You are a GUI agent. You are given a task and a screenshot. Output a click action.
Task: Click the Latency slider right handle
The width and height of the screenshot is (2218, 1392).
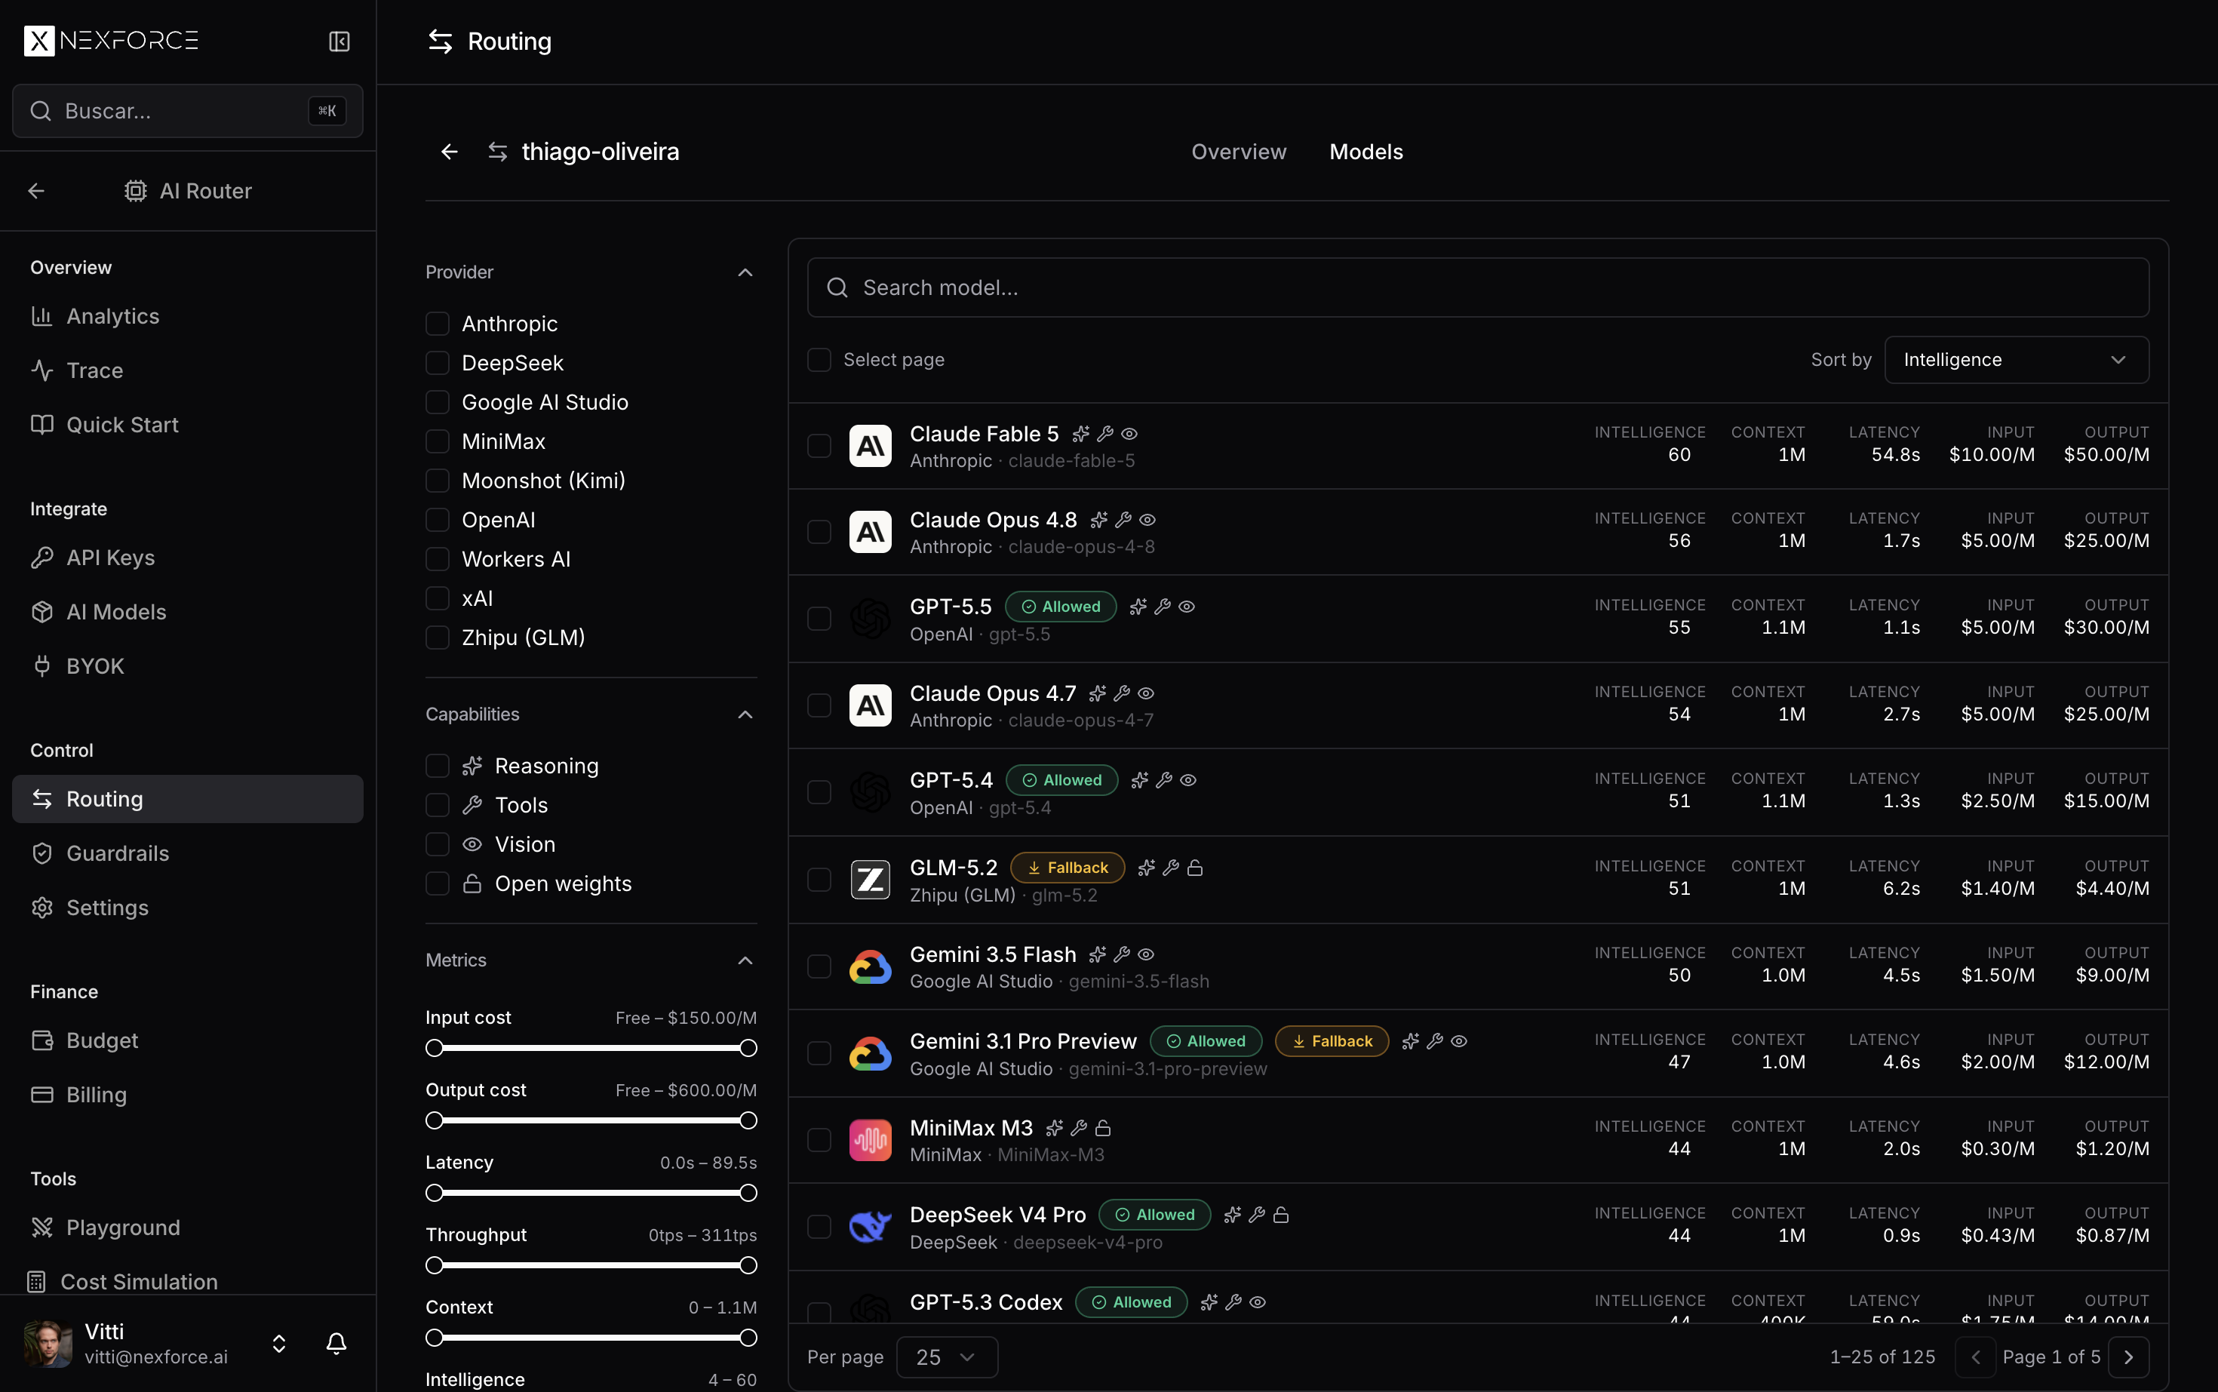click(748, 1193)
